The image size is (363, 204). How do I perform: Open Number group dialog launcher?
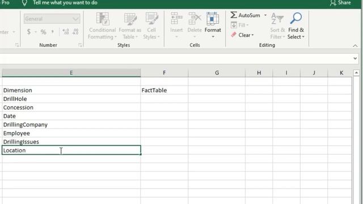coord(80,45)
